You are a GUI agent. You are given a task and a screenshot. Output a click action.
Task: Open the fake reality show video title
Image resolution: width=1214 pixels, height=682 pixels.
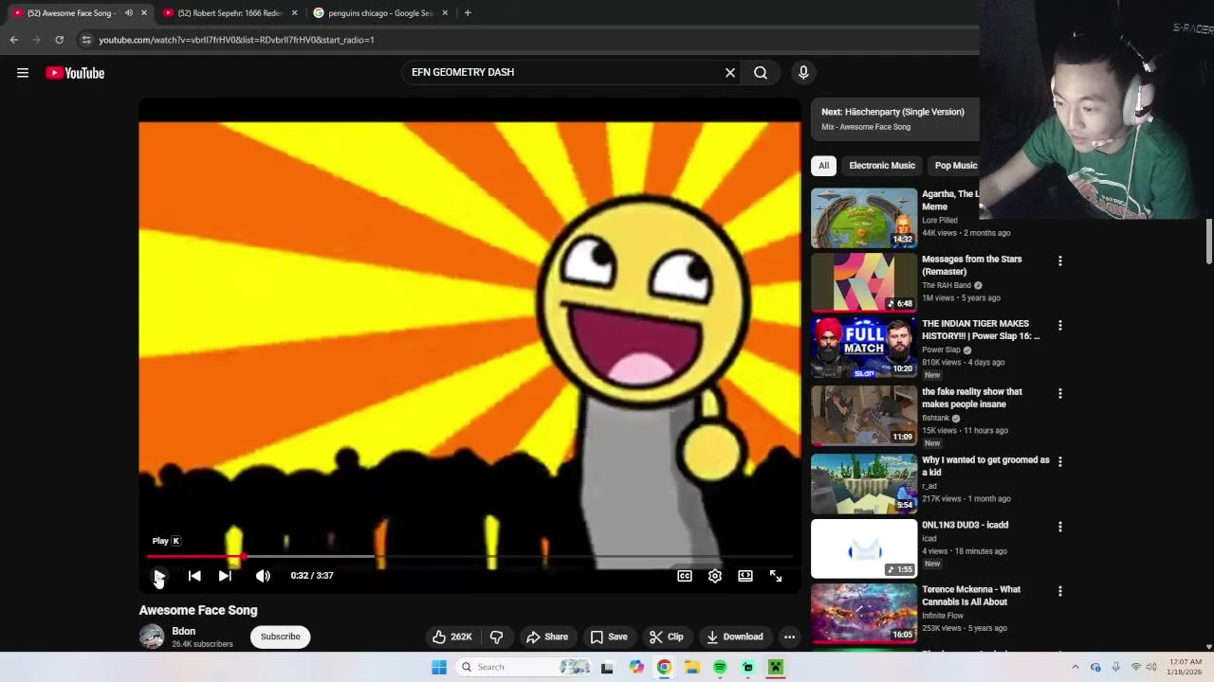pos(972,398)
